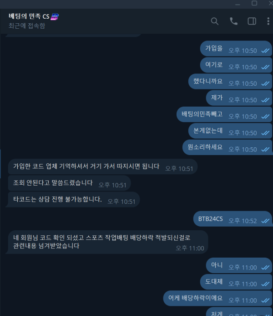Viewport: 273px width, 316px height.
Task: Click the message starting with 가입한 코드 업체
Action: [103, 166]
